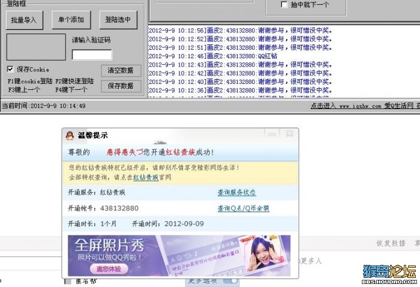The image size is (420, 287).
Task: Click the 清空数据 button
Action: click(121, 71)
